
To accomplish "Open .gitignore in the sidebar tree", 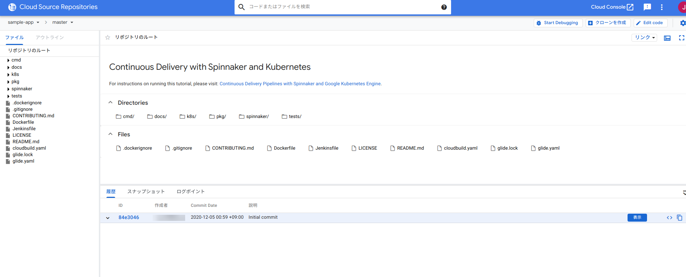I will coord(23,109).
